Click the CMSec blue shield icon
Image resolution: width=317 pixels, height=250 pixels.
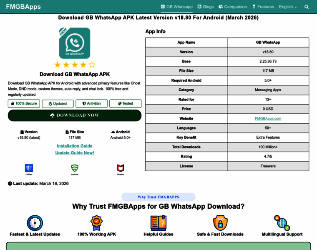click(29, 168)
